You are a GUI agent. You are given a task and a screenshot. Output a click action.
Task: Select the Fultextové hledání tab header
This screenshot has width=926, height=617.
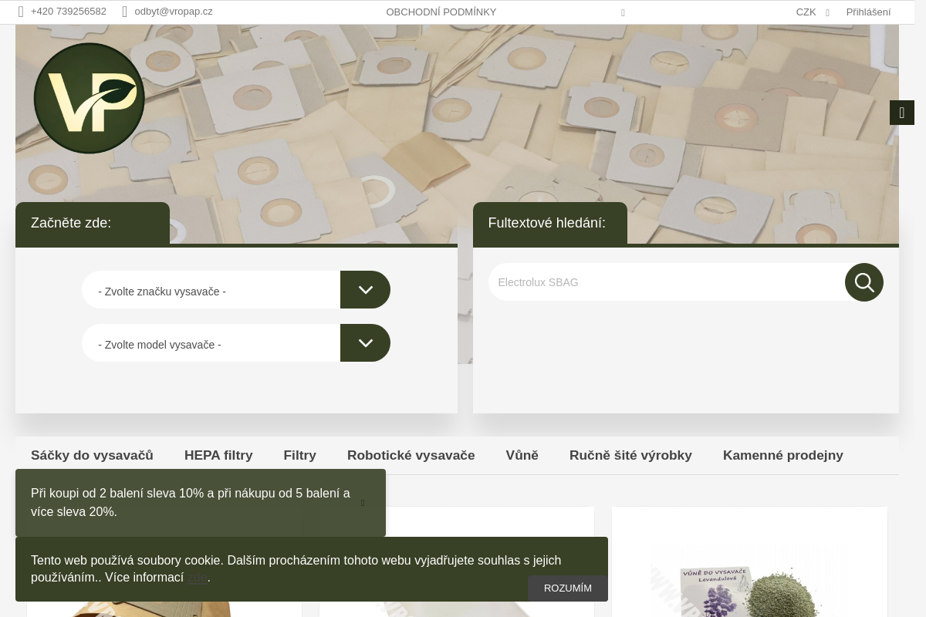click(x=550, y=223)
